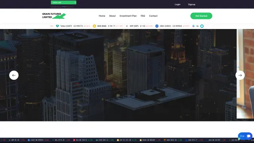Click the BNB price $781.71
This screenshot has width=254, height=143.
(112, 26)
